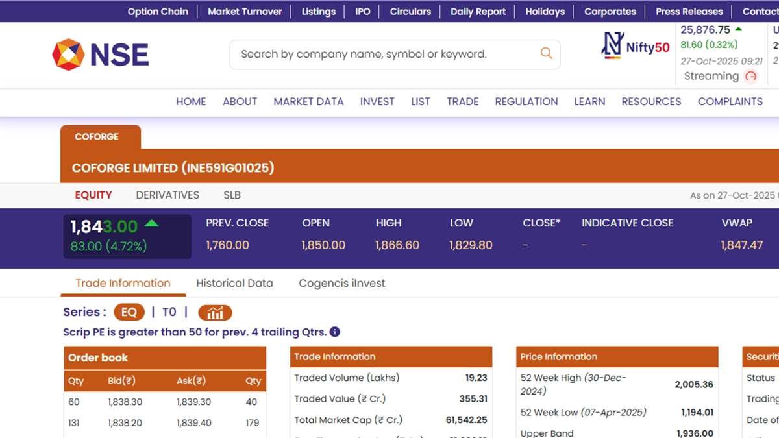
Task: Click the streaming refresh icon
Action: click(x=751, y=77)
